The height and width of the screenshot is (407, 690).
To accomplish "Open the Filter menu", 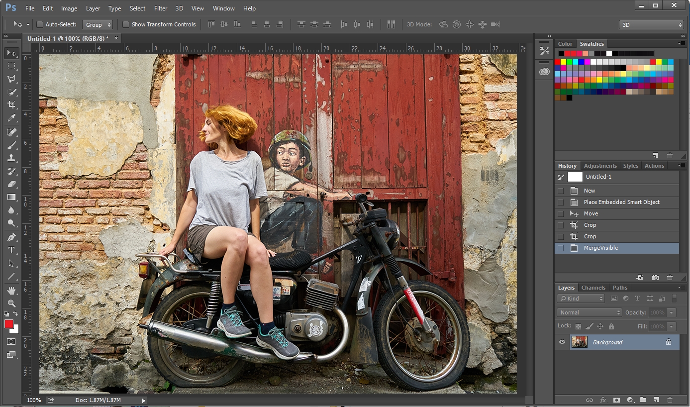I will coord(160,8).
